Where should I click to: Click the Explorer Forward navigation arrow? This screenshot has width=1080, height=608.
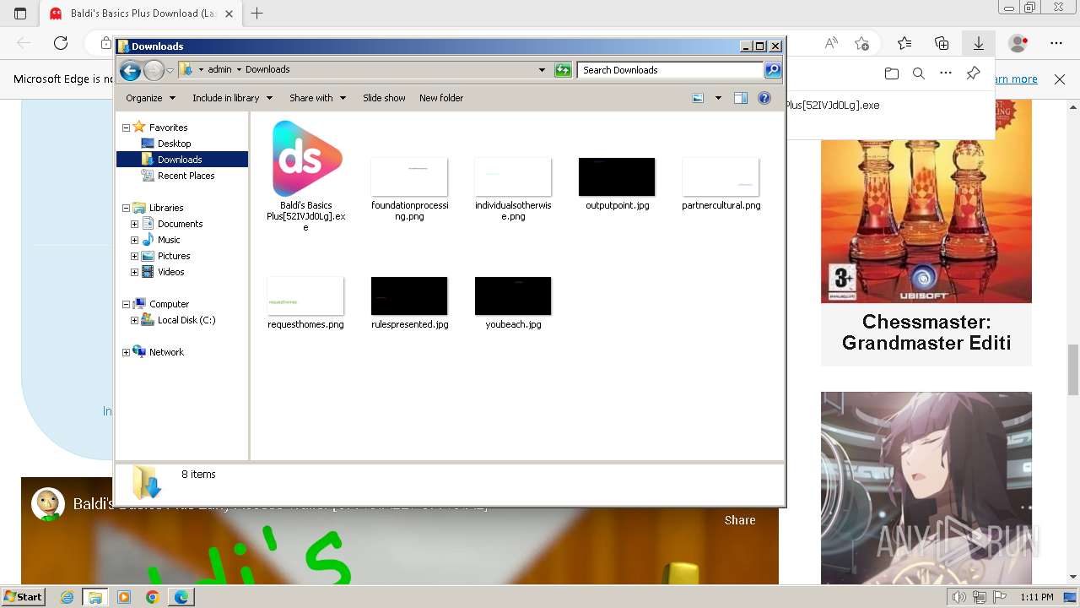pyautogui.click(x=154, y=70)
